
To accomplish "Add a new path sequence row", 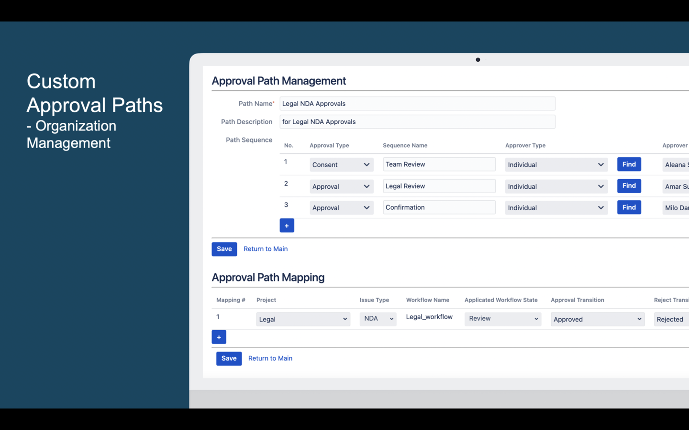I will (x=287, y=226).
